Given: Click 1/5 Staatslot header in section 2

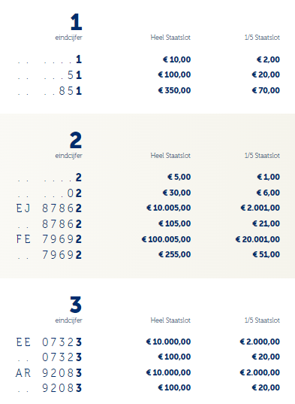Looking at the screenshot, I should (262, 156).
